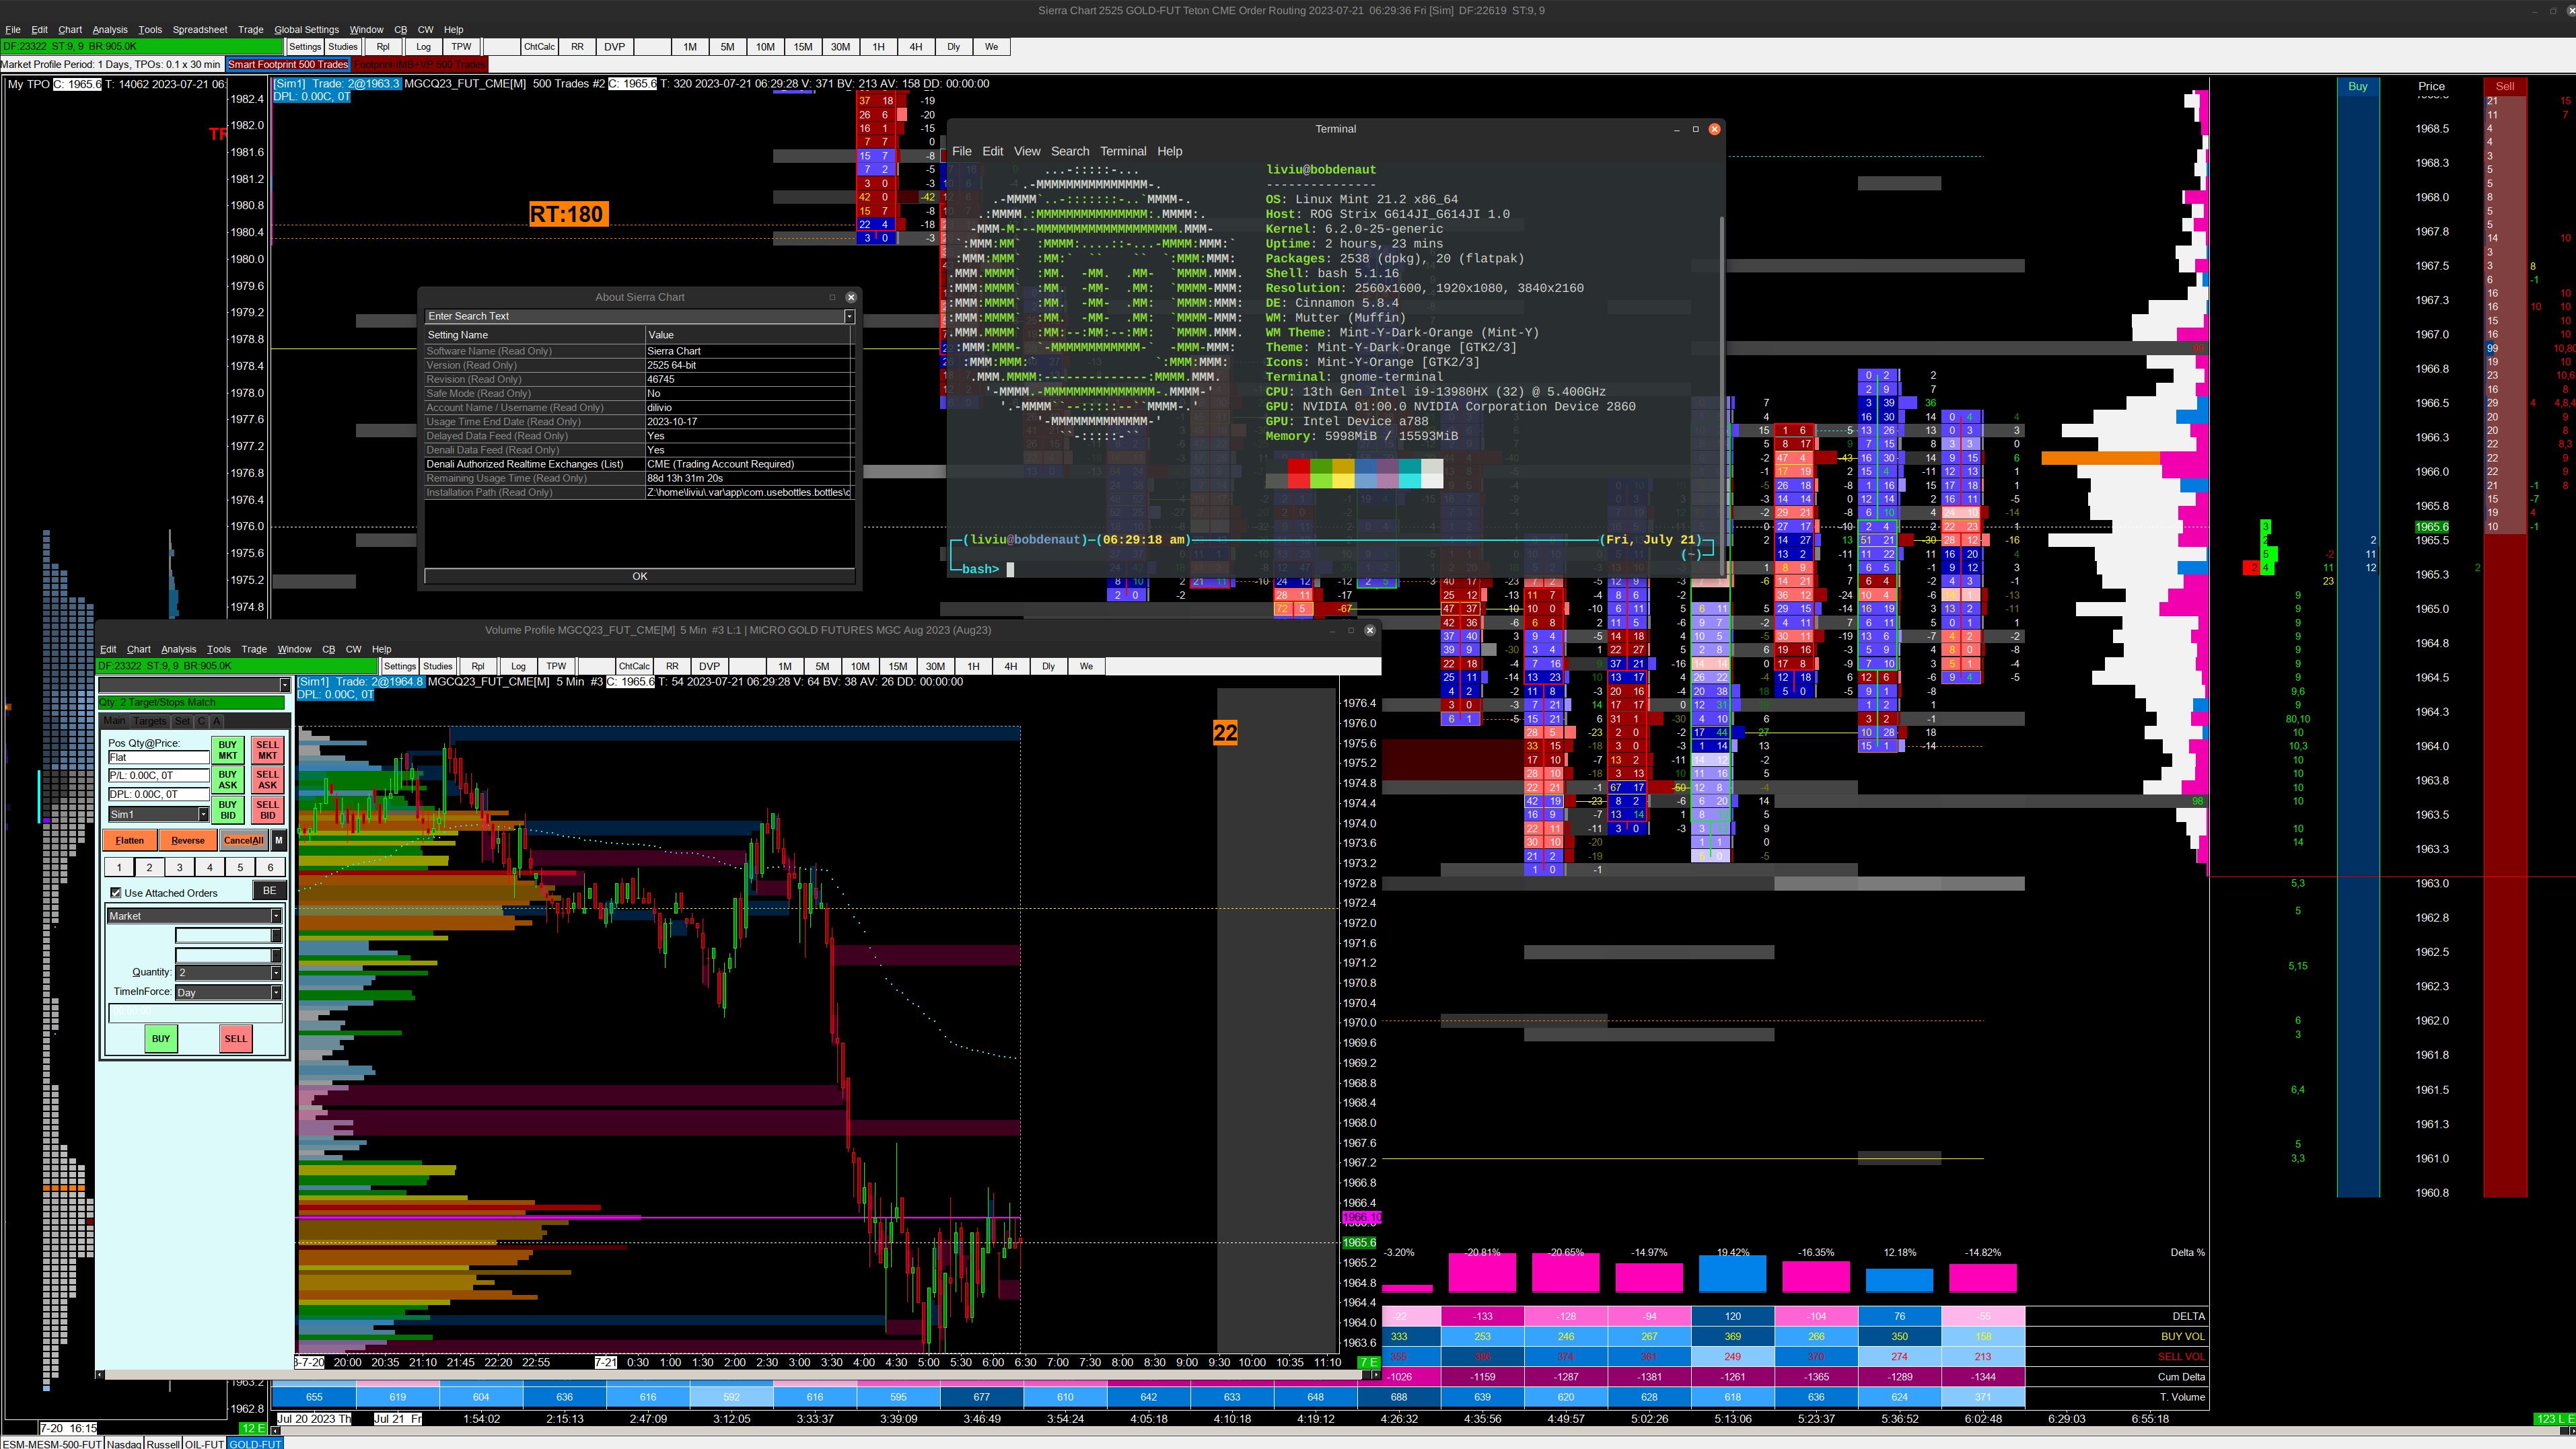Viewport: 2576px width, 1449px height.
Task: Click OK in About Sierra Chart dialog
Action: pos(639,576)
